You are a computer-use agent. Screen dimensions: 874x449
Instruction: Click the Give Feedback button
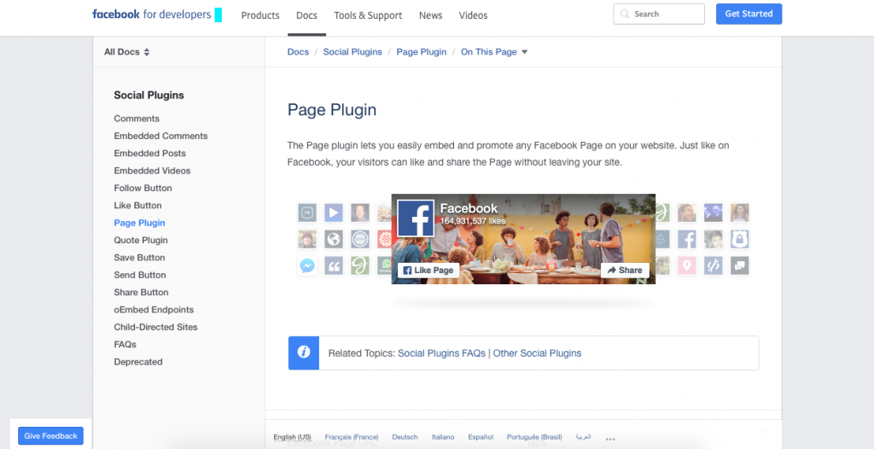click(x=50, y=435)
